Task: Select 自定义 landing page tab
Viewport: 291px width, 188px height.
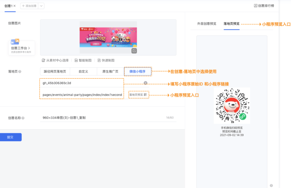Action: (83, 71)
